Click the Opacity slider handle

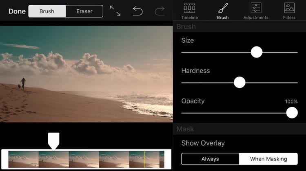coord(292,112)
